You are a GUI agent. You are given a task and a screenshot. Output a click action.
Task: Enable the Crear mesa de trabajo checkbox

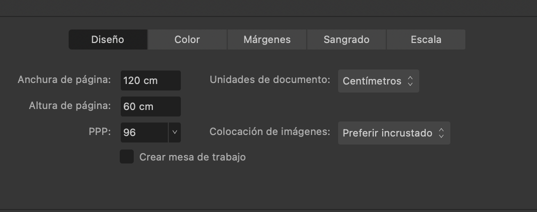click(x=127, y=156)
